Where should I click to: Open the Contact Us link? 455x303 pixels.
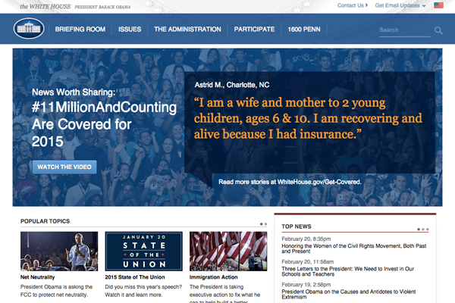(x=353, y=5)
